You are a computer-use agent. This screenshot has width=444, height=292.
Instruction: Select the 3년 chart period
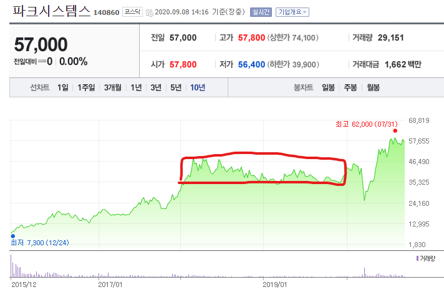tap(156, 87)
